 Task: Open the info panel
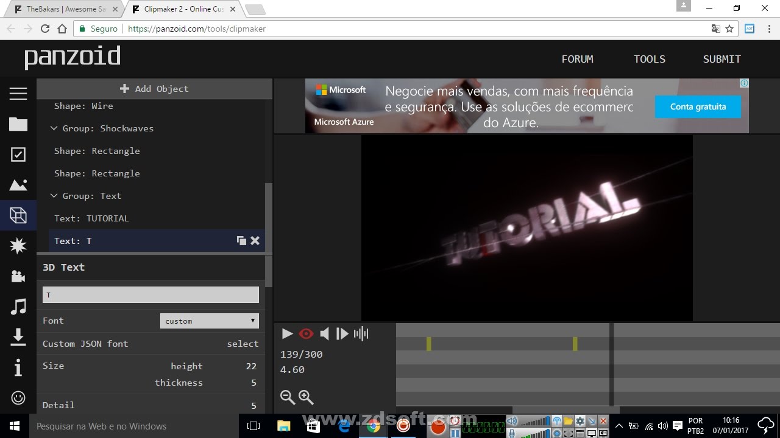coord(18,367)
